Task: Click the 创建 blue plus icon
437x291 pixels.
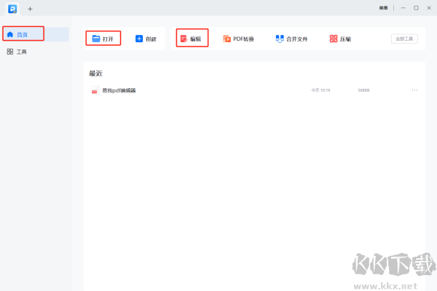Action: 139,39
